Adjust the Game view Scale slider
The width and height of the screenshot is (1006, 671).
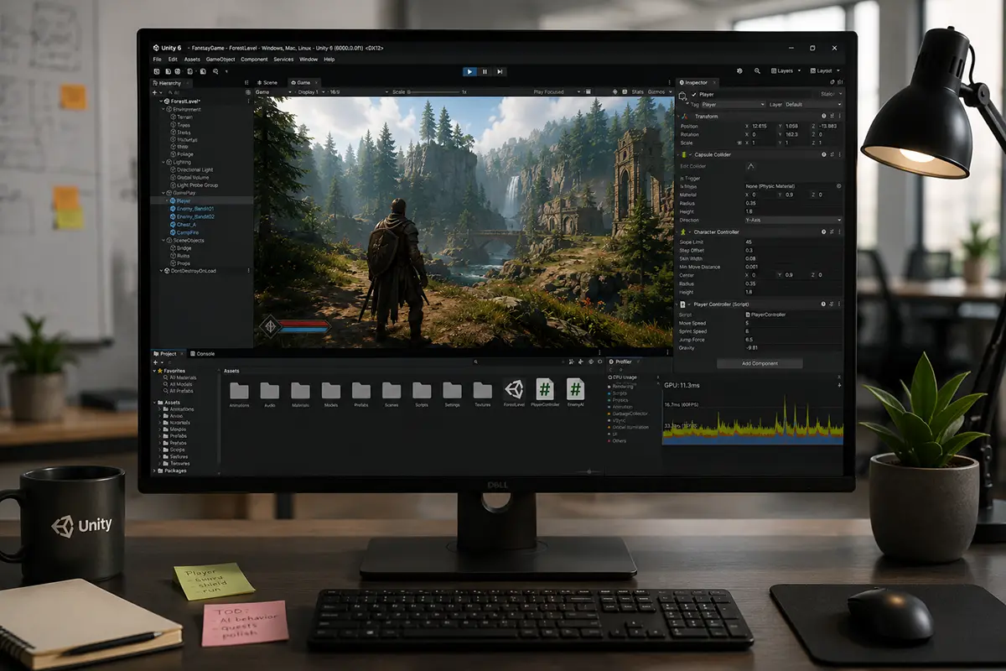pos(433,91)
